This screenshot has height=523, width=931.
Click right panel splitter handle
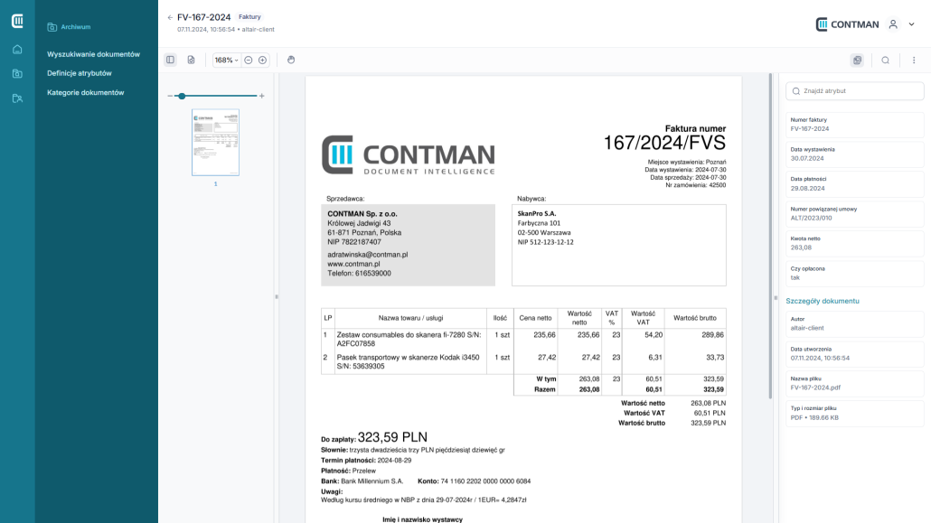click(776, 298)
